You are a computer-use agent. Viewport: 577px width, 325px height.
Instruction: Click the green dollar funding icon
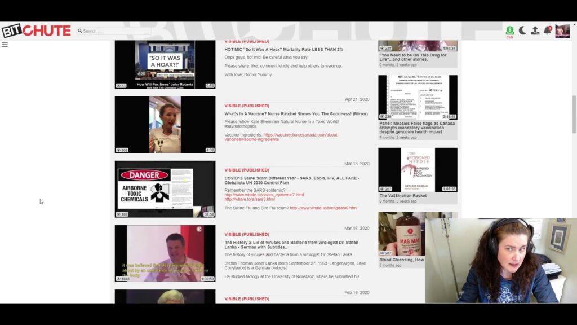tap(509, 30)
